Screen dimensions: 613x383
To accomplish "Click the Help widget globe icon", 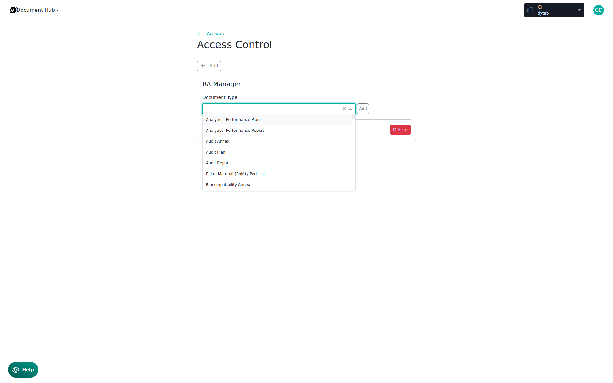I will click(x=16, y=370).
